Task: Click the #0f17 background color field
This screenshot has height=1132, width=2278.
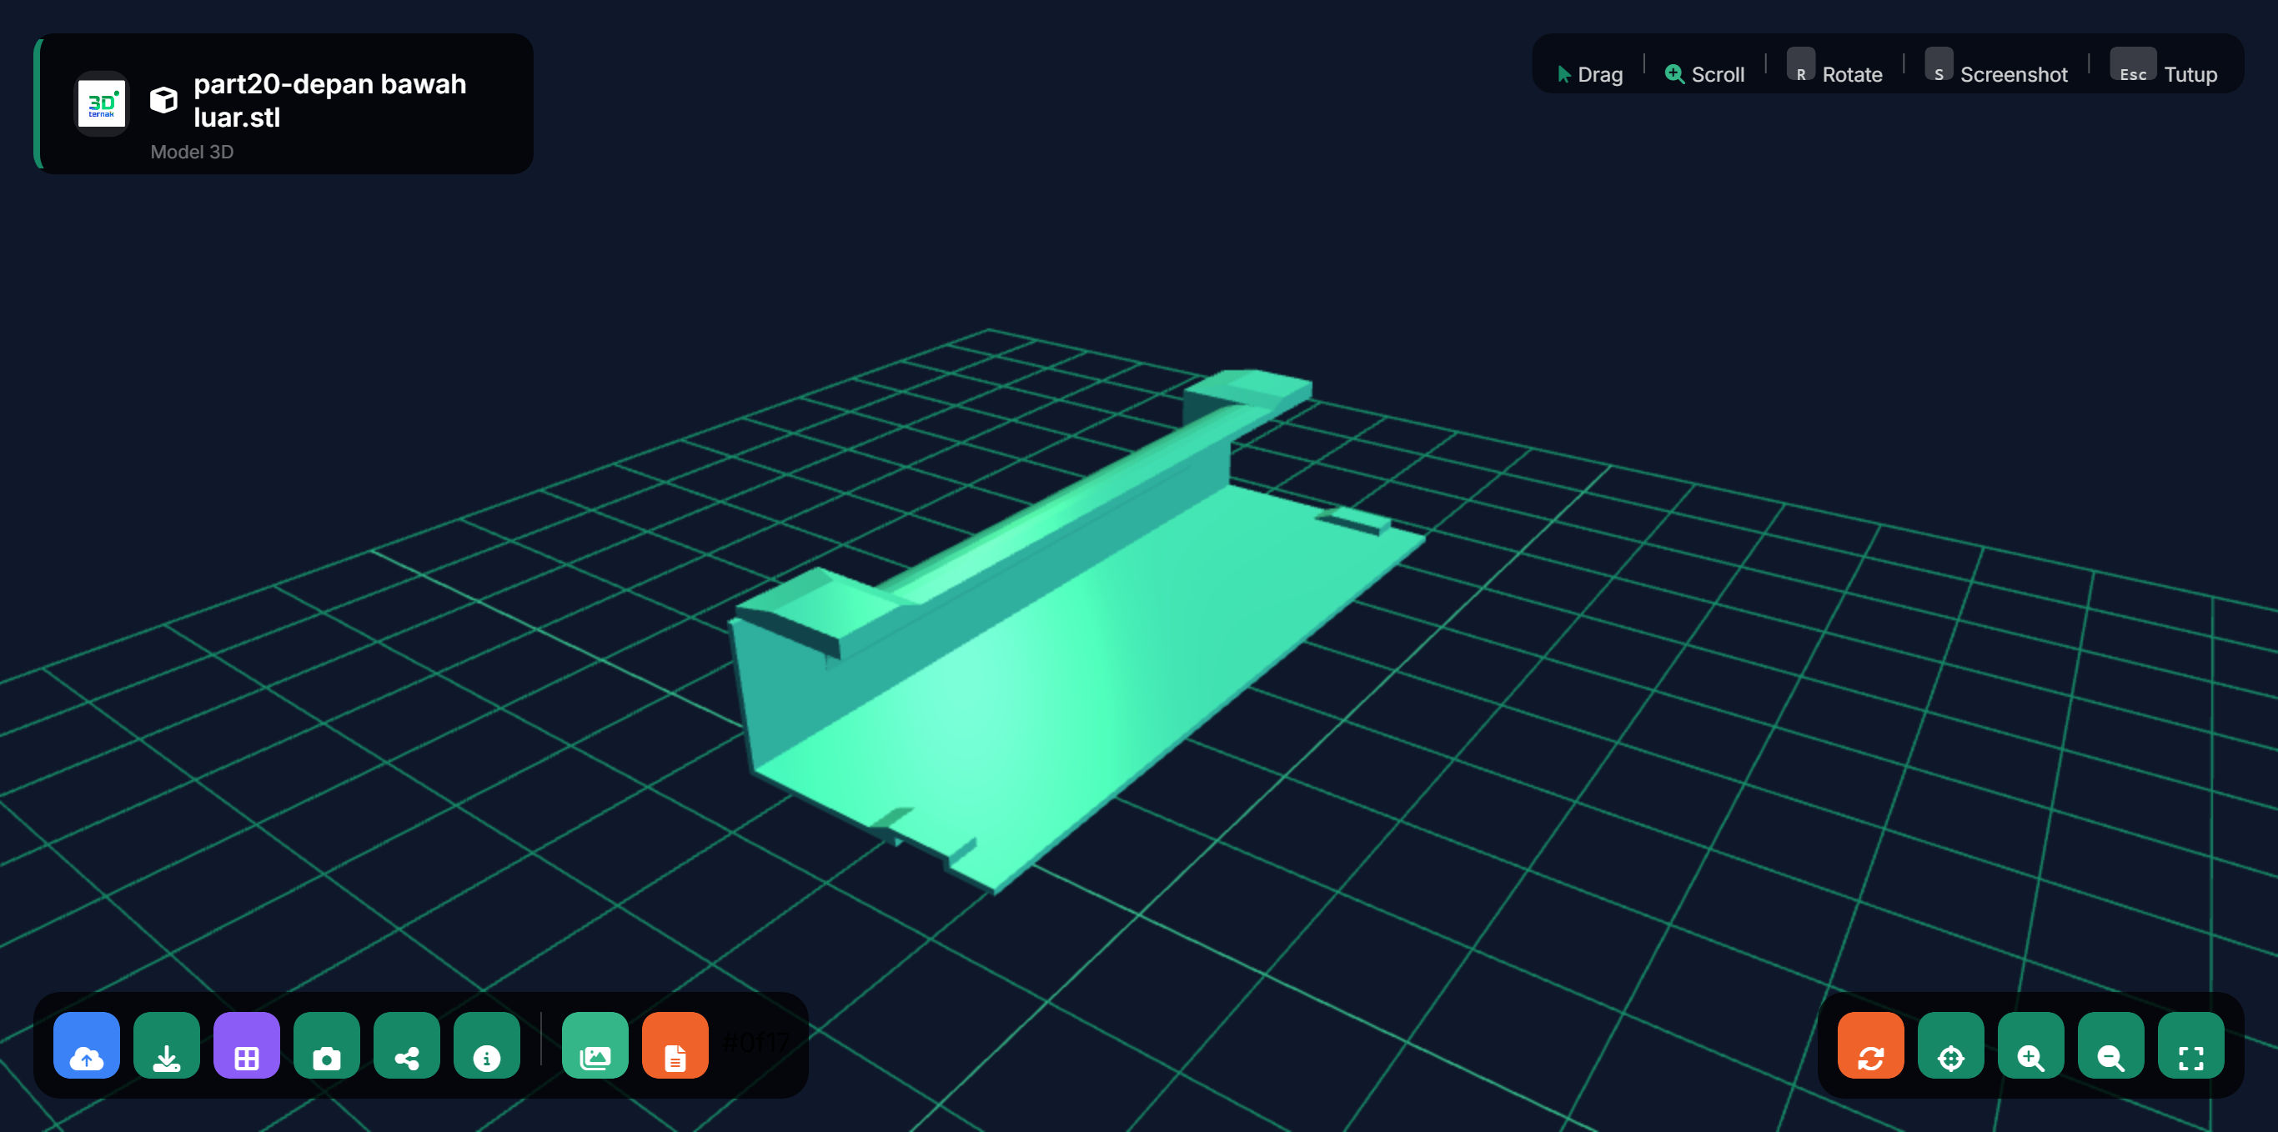Action: (755, 1044)
